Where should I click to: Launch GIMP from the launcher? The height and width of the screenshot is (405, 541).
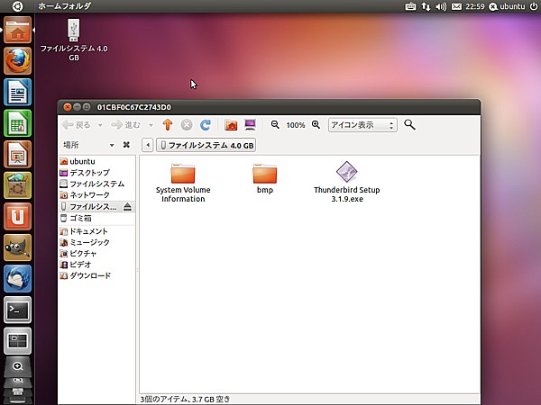(x=17, y=247)
